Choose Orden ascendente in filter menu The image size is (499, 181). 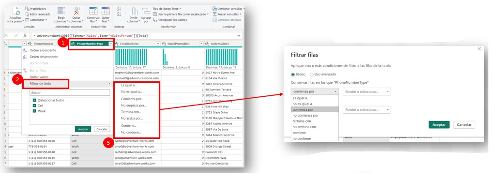[x=43, y=50]
